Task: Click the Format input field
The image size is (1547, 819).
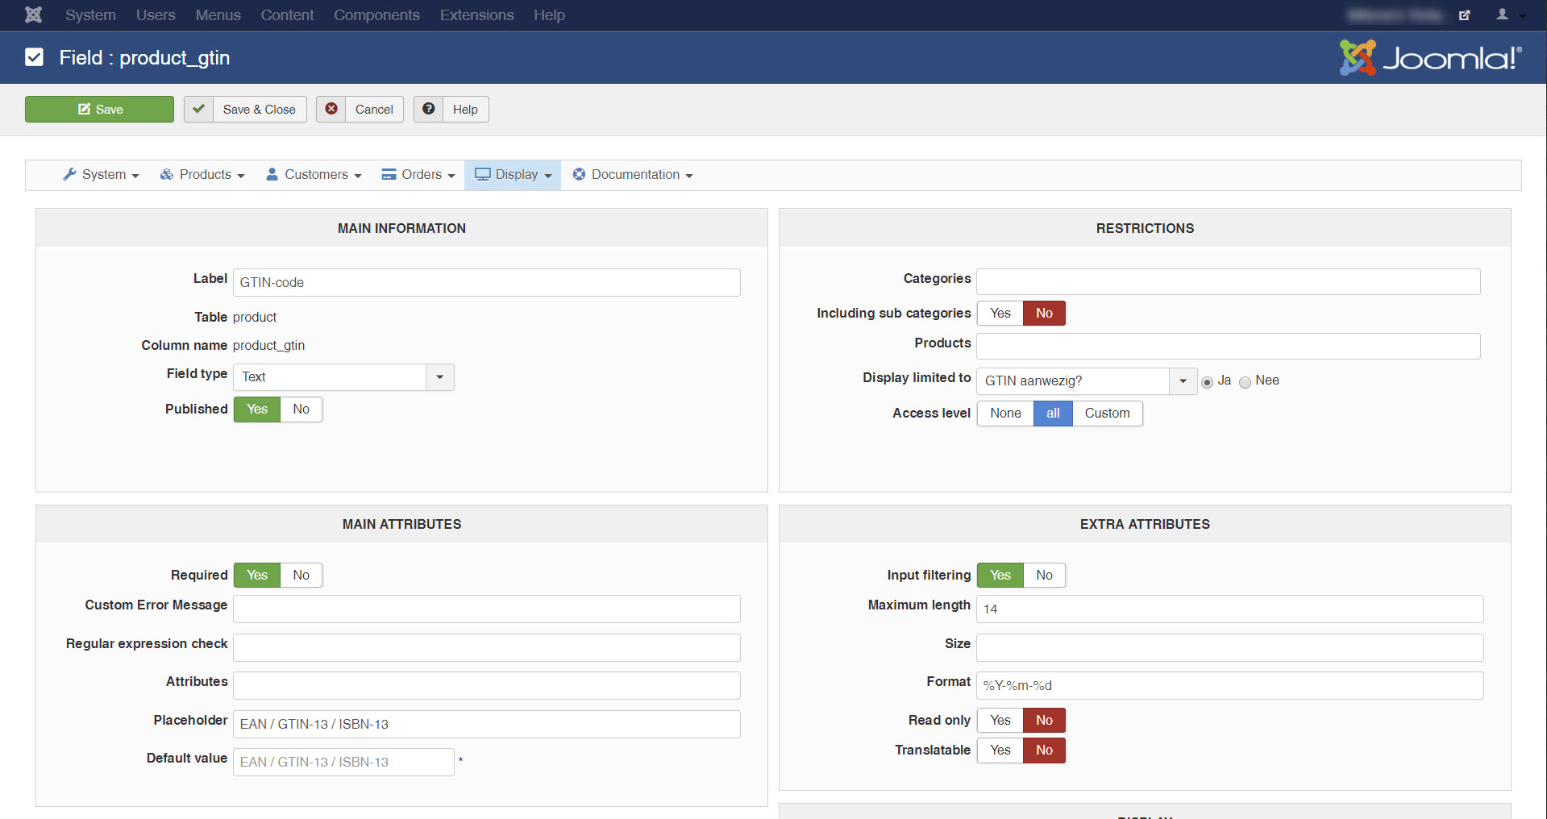Action: coord(1230,686)
